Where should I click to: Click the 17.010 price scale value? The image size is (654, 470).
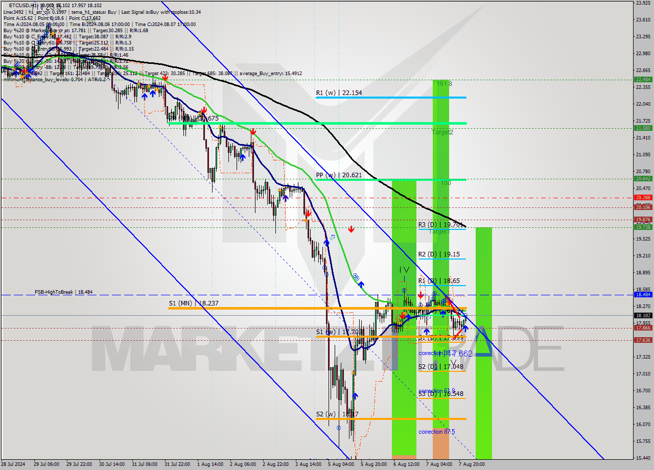tap(642, 374)
